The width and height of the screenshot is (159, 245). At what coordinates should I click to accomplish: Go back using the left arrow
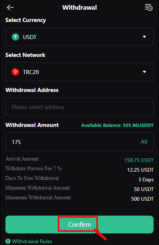(x=10, y=7)
